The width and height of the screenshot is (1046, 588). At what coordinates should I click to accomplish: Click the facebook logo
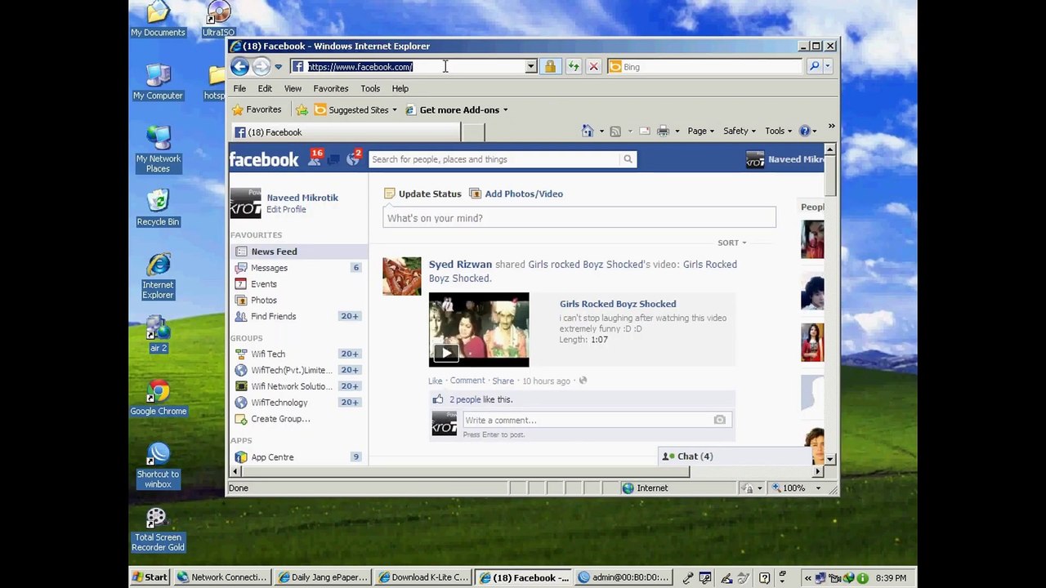(264, 159)
